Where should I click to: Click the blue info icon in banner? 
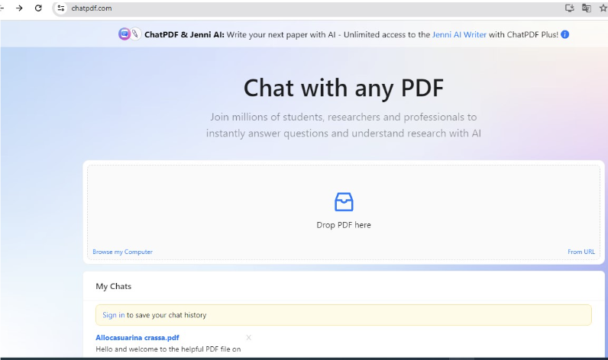pos(565,34)
